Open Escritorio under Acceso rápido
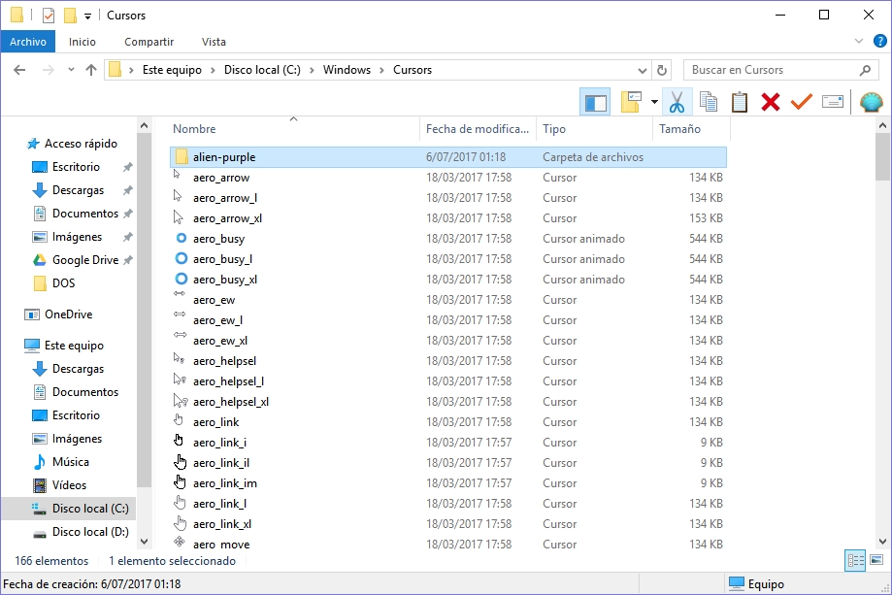This screenshot has width=892, height=595. (x=76, y=167)
